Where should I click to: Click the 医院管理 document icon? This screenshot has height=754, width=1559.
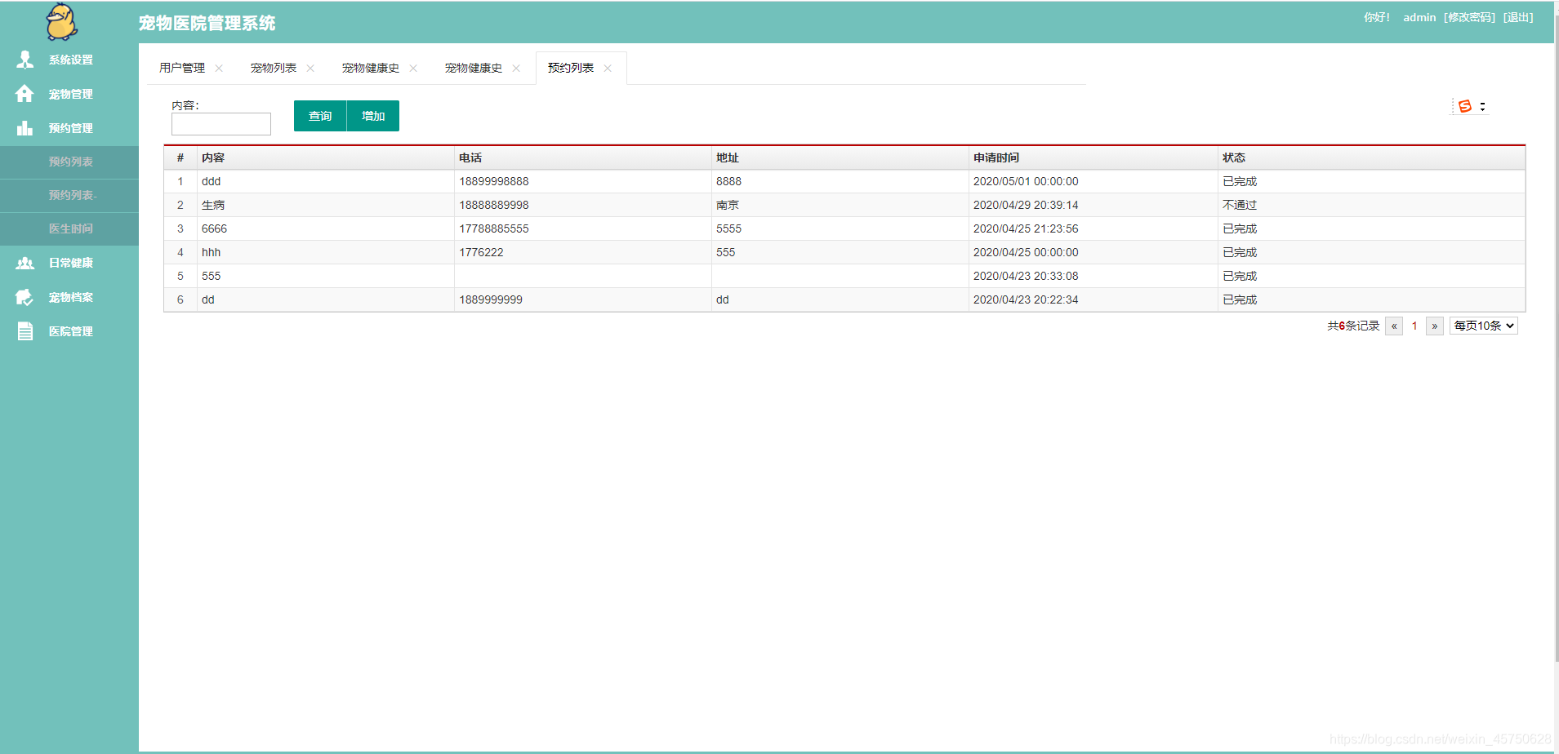(25, 331)
